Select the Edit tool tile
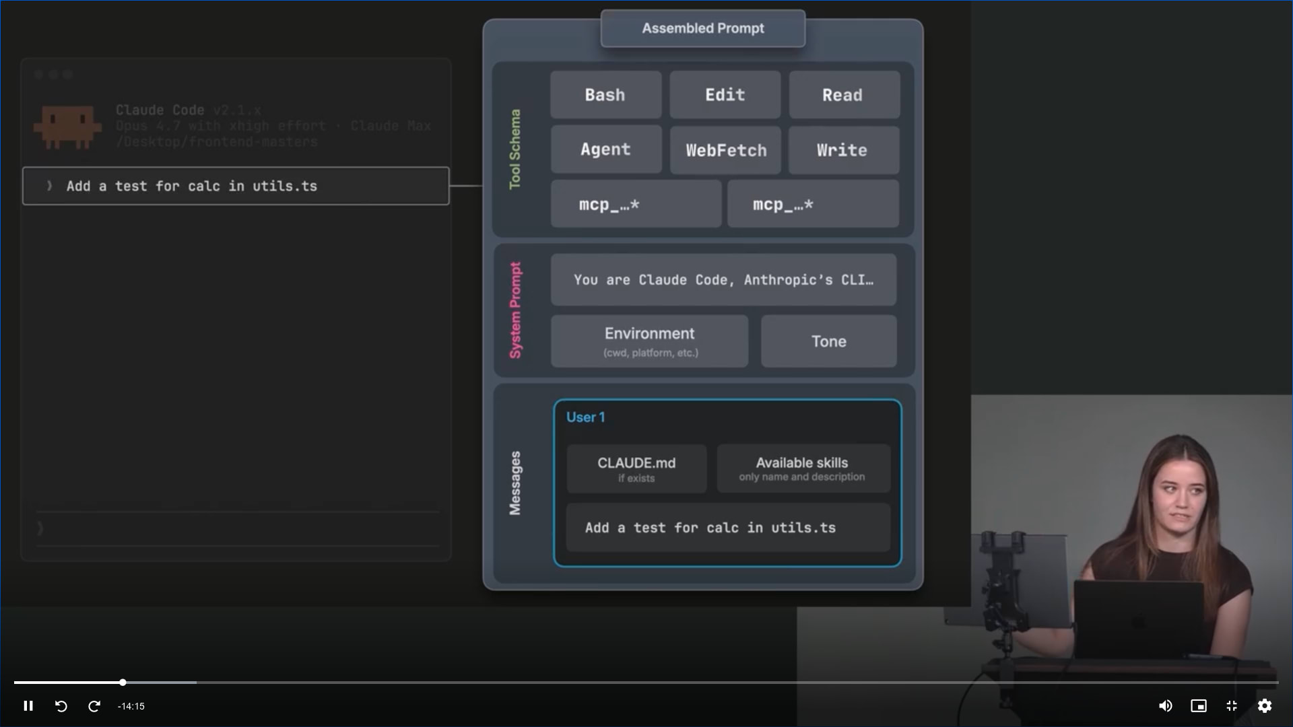The height and width of the screenshot is (727, 1293). tap(725, 95)
